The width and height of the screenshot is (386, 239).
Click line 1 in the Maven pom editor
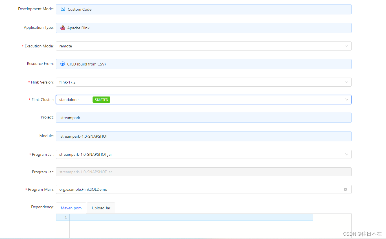[191, 217]
